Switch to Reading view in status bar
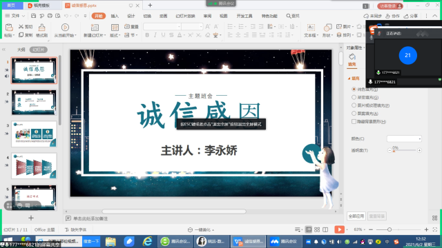Image resolution: width=442 pixels, height=248 pixels. click(325, 229)
